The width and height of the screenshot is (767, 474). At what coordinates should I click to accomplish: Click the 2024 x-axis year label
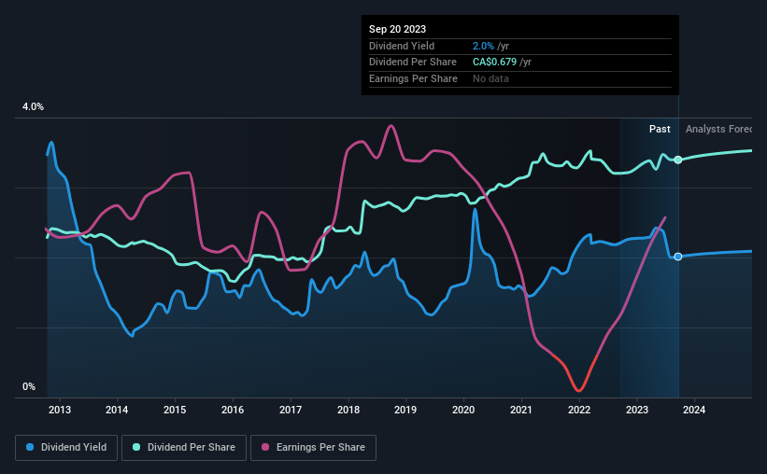(x=694, y=410)
